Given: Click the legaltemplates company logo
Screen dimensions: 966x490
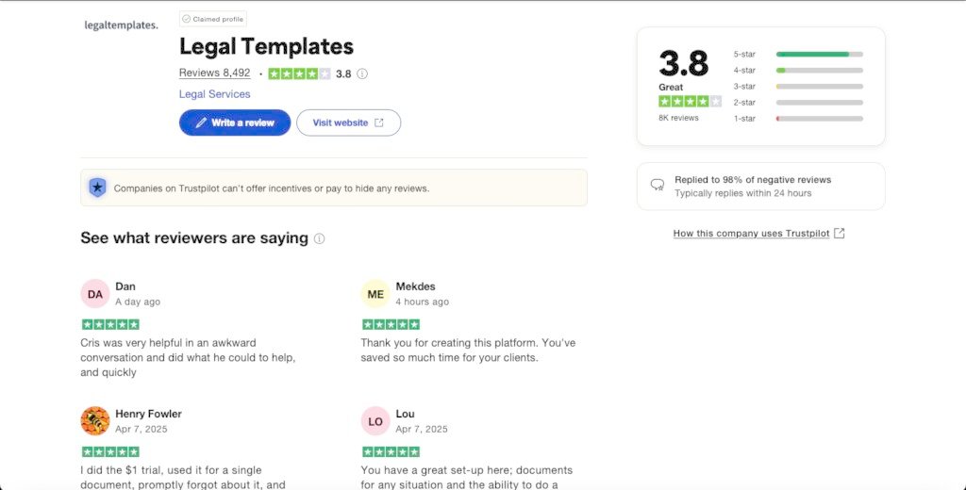Looking at the screenshot, I should [122, 25].
